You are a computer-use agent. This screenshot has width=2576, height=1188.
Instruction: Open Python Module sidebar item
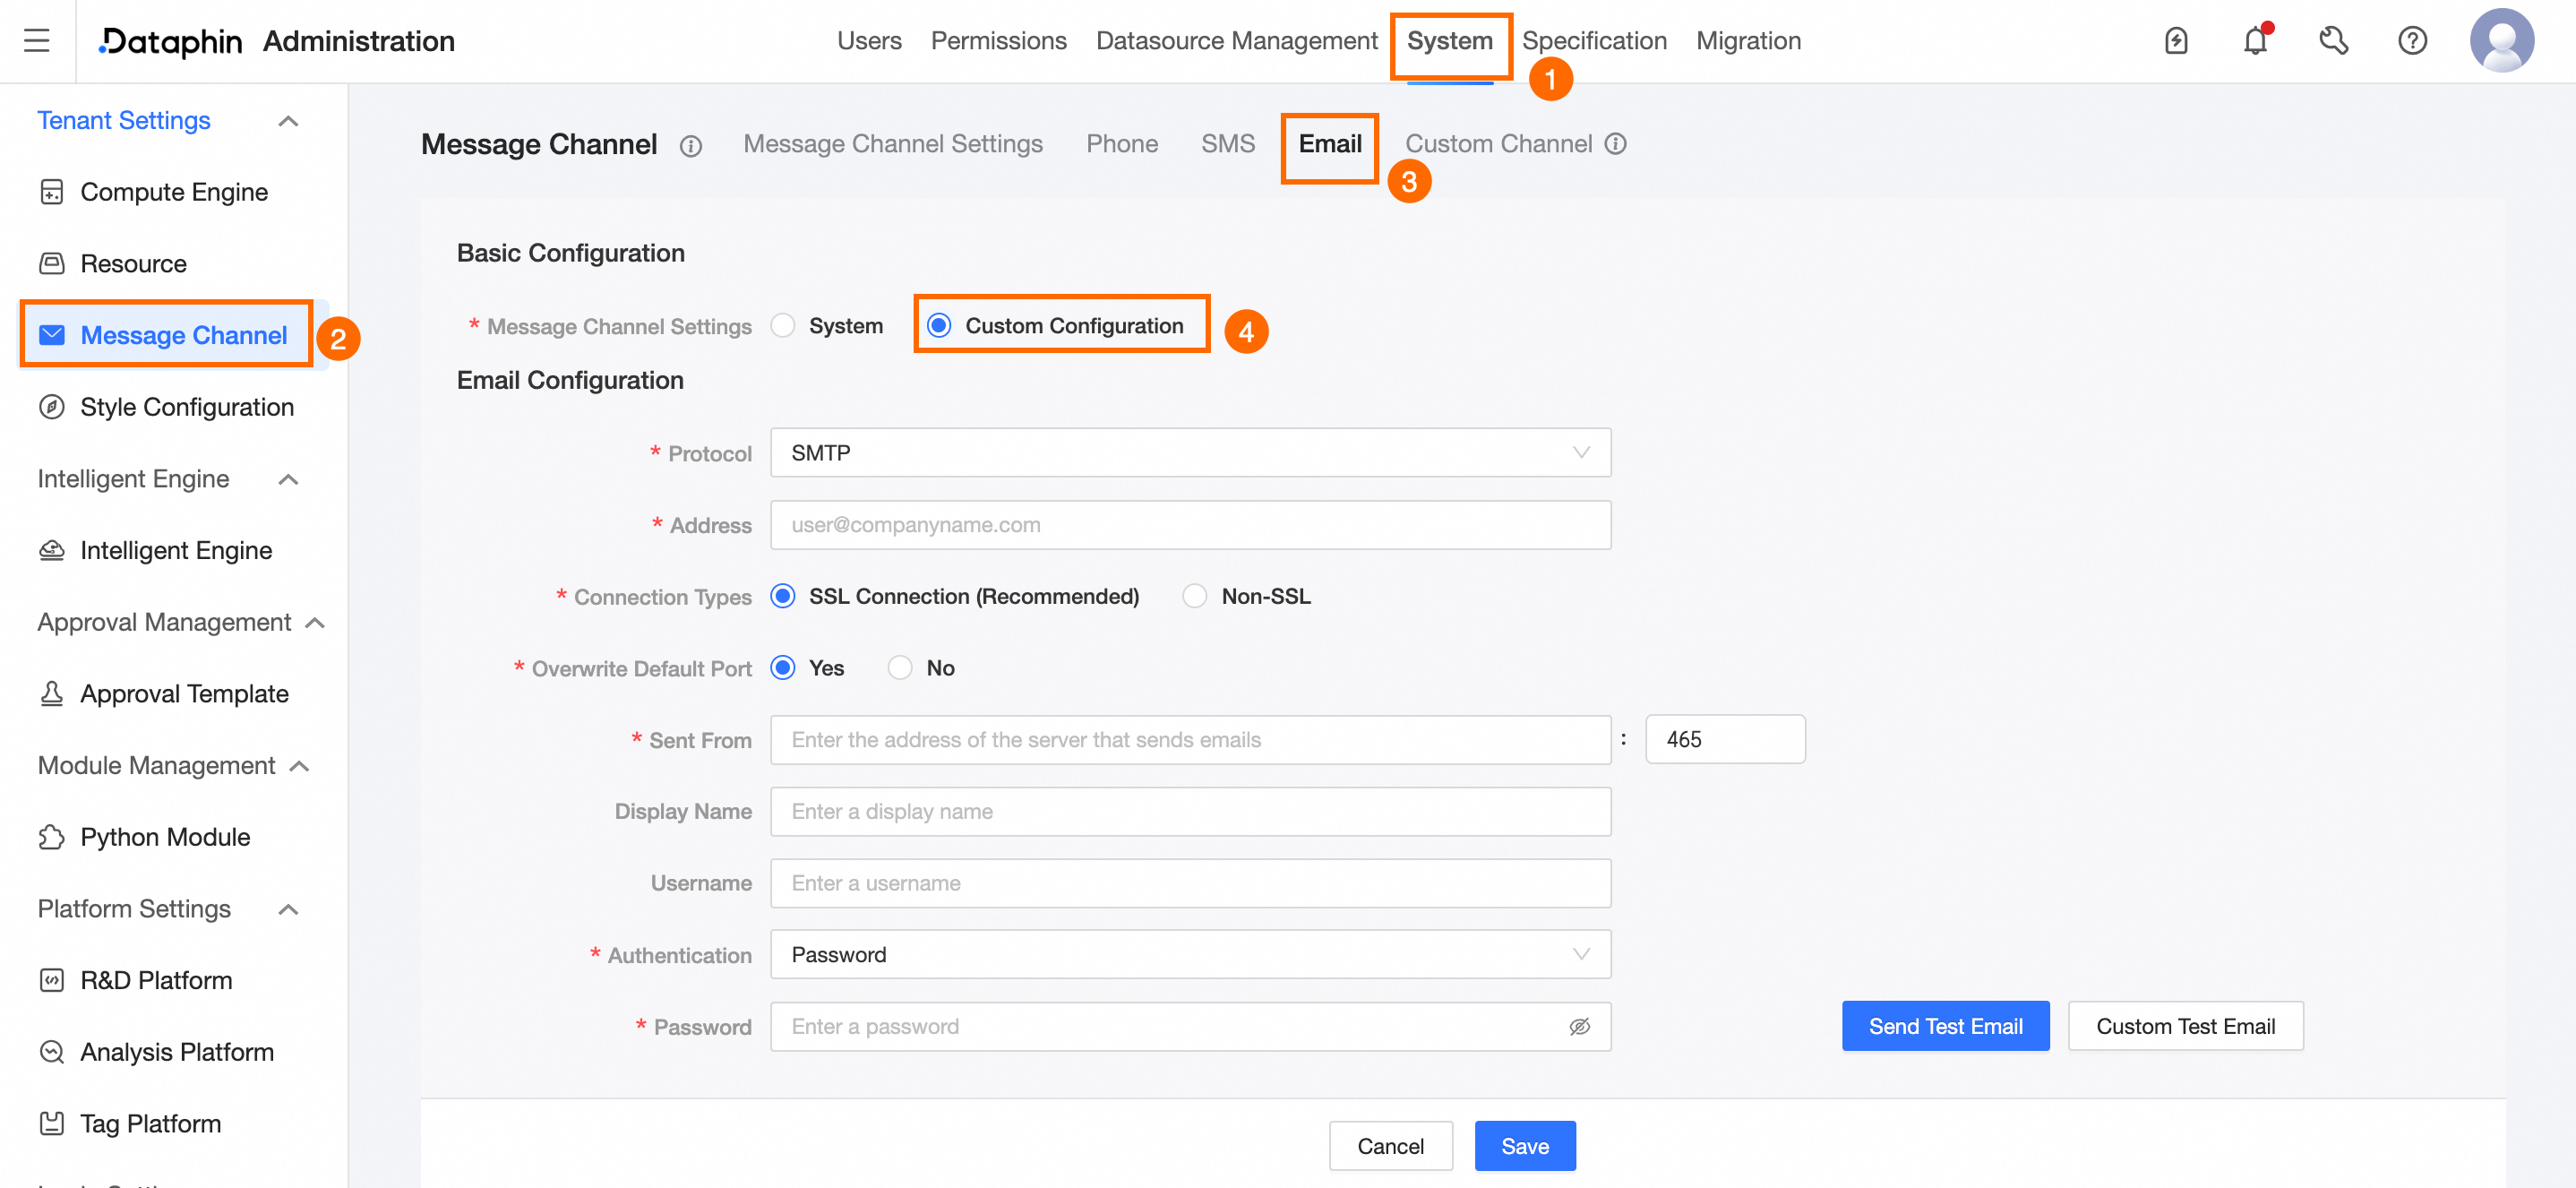click(x=165, y=837)
